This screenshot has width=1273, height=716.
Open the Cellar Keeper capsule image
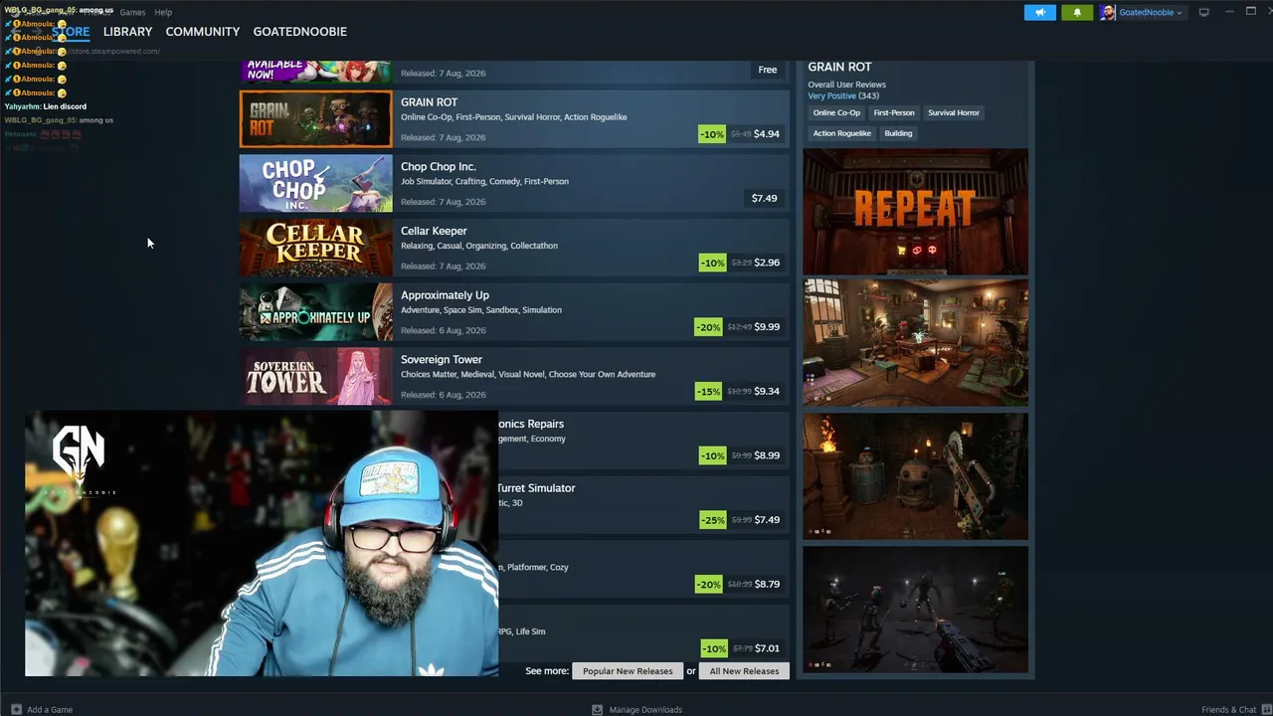pyautogui.click(x=316, y=248)
